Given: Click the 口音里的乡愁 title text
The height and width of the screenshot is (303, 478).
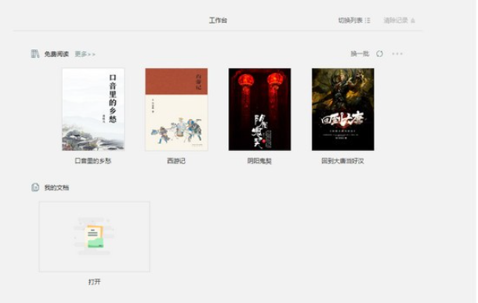Looking at the screenshot, I should [93, 161].
